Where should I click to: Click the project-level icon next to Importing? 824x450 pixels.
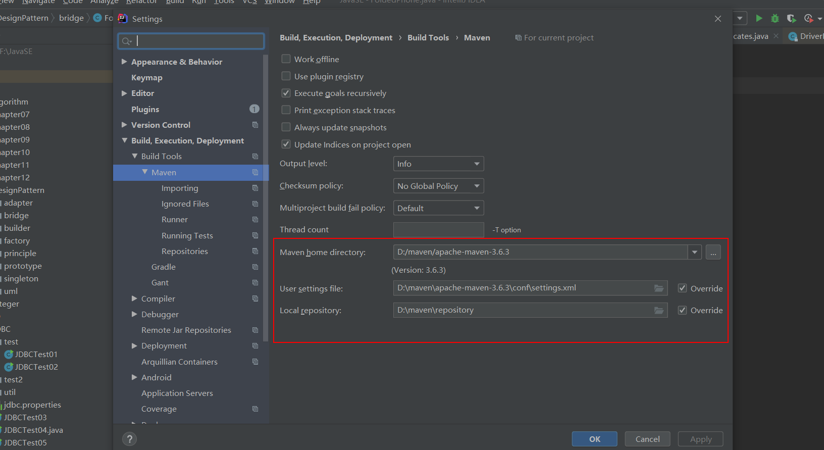click(x=255, y=188)
